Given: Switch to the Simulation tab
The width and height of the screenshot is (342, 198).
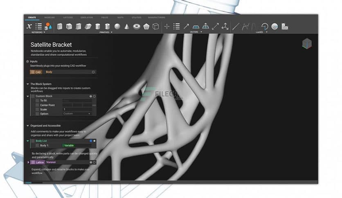Looking at the screenshot, I should 87,18.
